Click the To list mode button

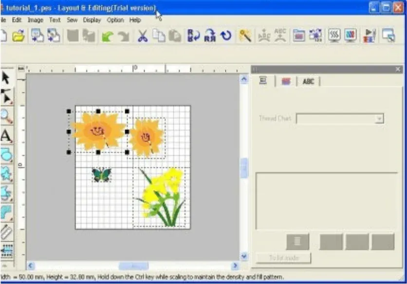[284, 258]
